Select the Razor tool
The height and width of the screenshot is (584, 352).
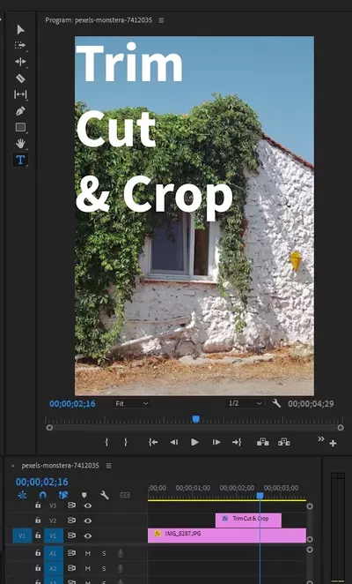(x=20, y=78)
